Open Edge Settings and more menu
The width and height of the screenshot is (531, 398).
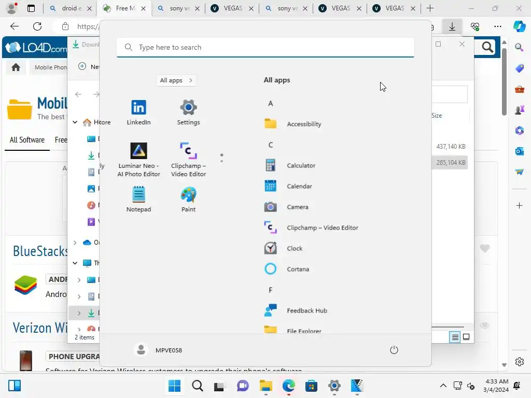pyautogui.click(x=497, y=26)
